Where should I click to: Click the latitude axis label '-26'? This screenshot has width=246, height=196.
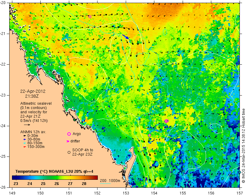[3, 187]
